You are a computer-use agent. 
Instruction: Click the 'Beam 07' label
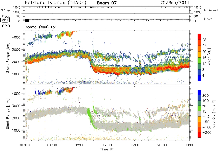click(107, 3)
